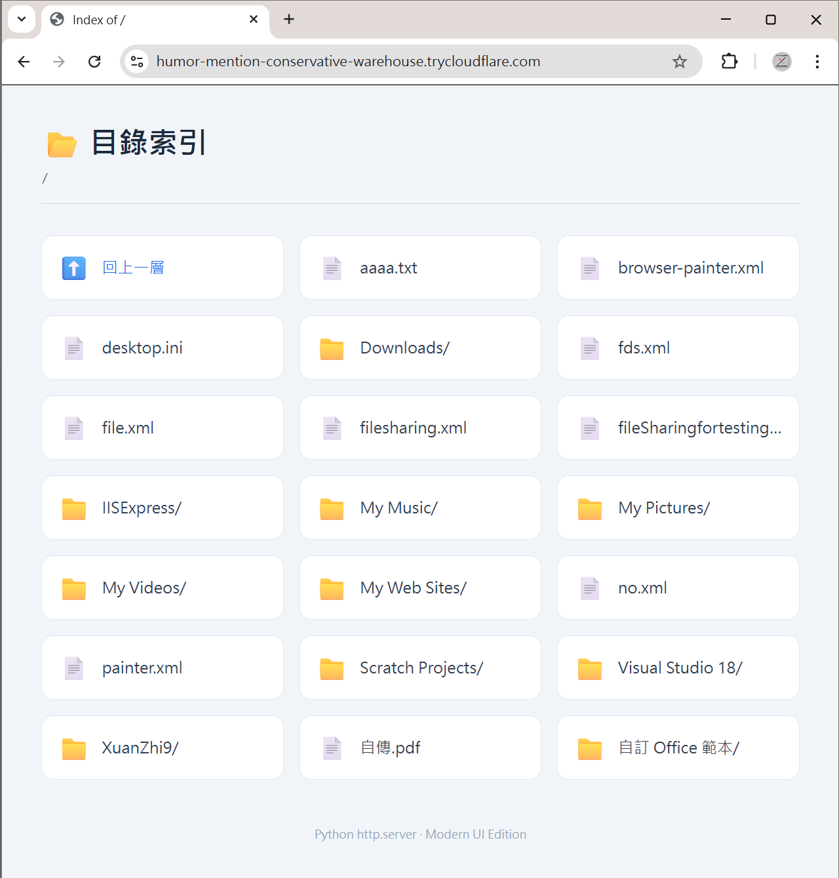This screenshot has height=878, width=839.
Task: Click the address bar URL
Action: 348,61
